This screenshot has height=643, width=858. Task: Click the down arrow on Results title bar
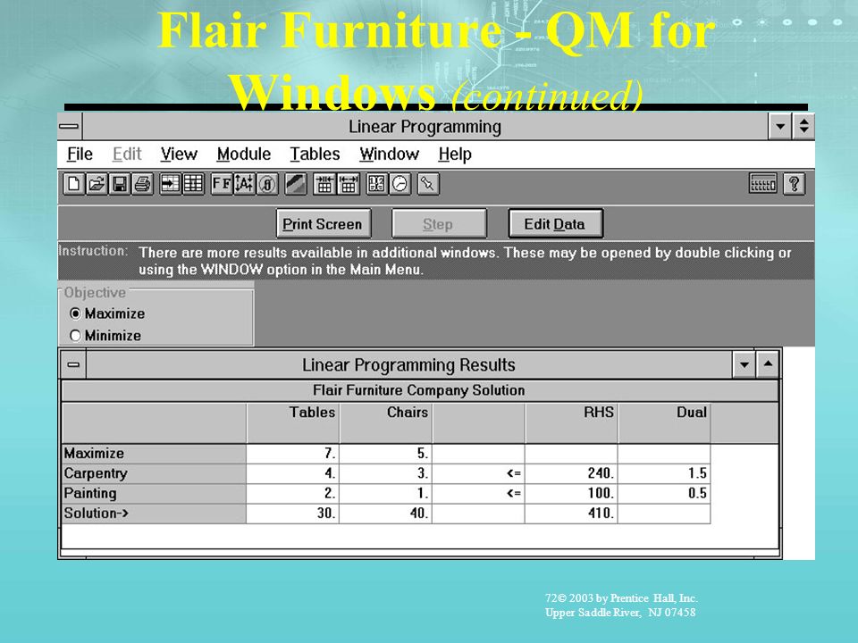[x=744, y=364]
